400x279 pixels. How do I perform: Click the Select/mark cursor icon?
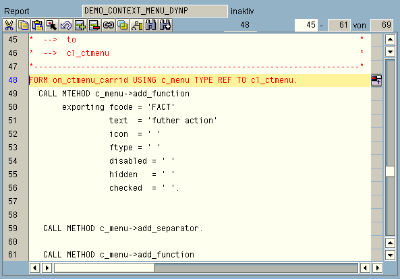pos(52,25)
